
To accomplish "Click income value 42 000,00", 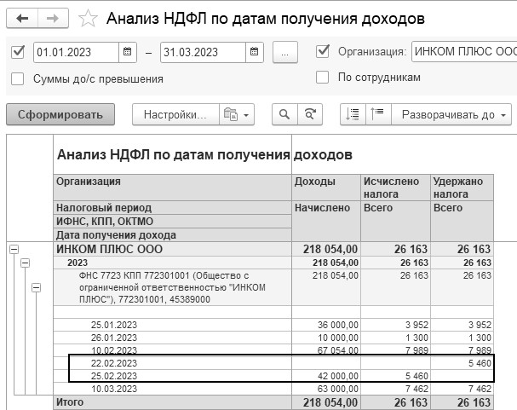I will point(338,376).
